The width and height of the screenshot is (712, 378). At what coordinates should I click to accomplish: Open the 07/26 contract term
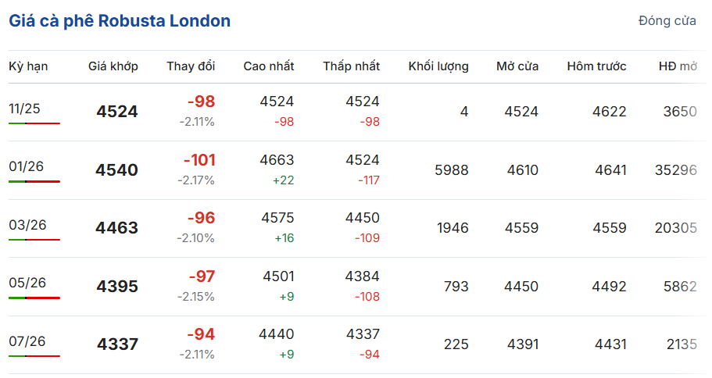point(28,341)
